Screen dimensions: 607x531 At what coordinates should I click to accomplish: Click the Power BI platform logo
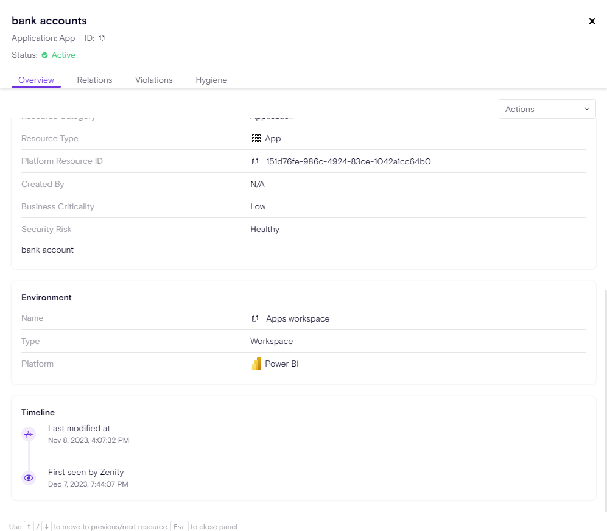click(256, 364)
